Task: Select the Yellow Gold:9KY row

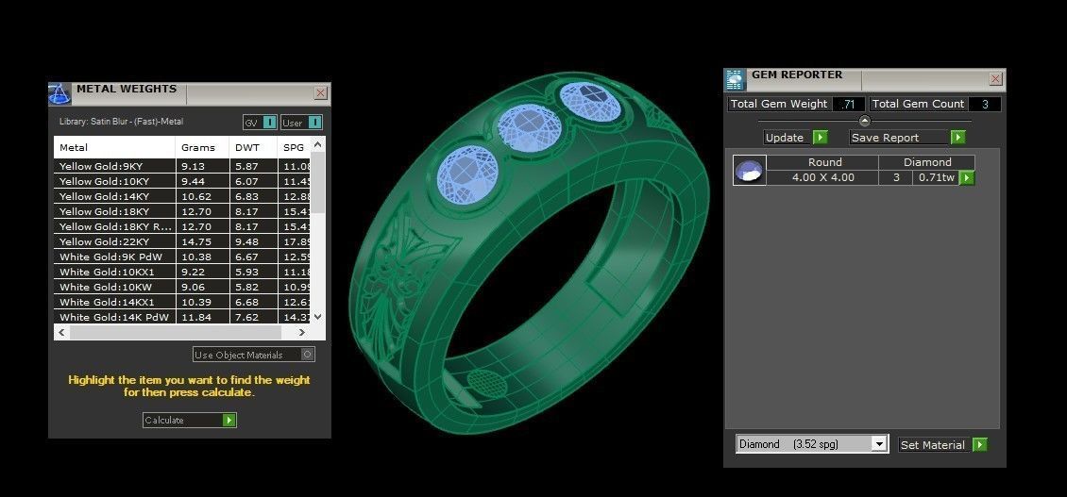Action: pyautogui.click(x=181, y=166)
